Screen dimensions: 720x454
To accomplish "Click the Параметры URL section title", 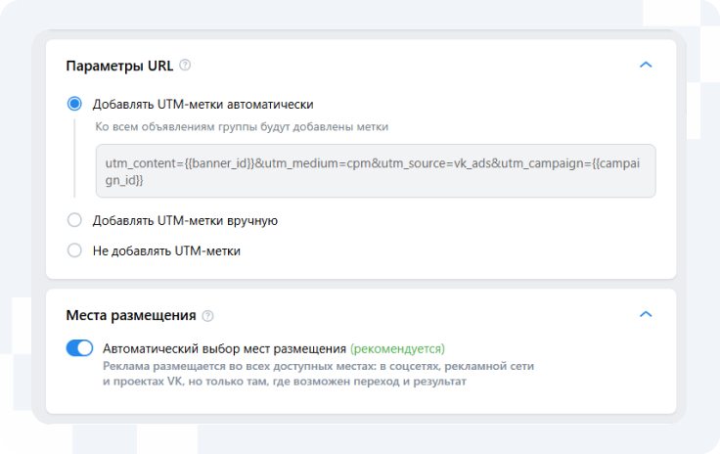I will click(x=119, y=66).
